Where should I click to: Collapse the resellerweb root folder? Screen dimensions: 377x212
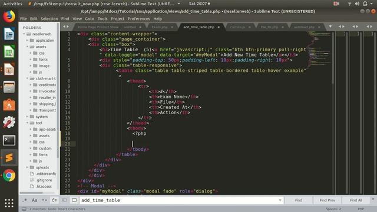point(24,34)
